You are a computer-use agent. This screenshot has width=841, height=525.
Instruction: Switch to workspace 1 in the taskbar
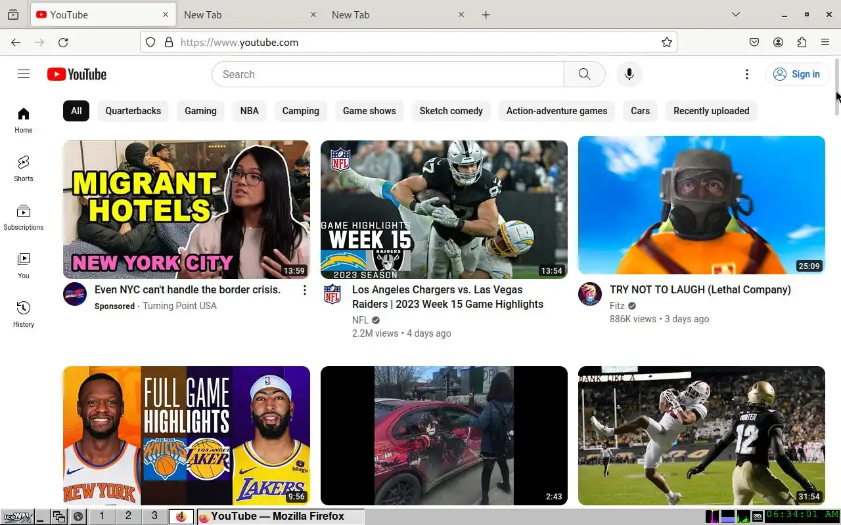click(x=102, y=516)
